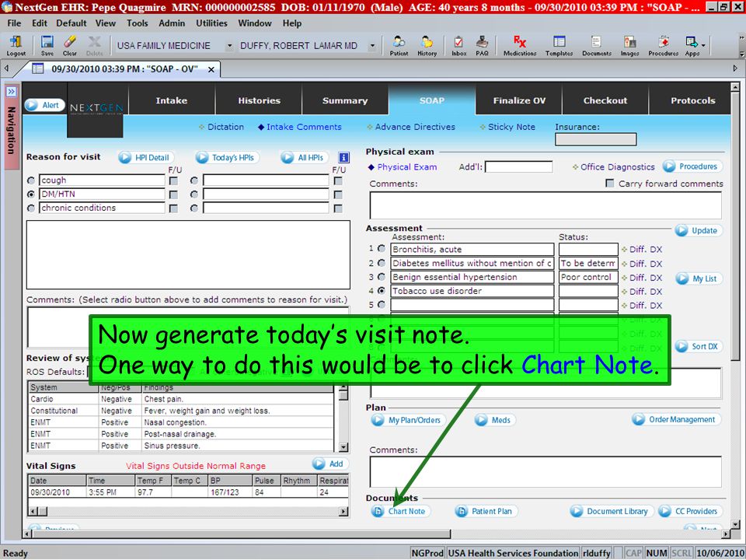Select Benign essential hypertension radio button
The width and height of the screenshot is (746, 560).
click(382, 276)
